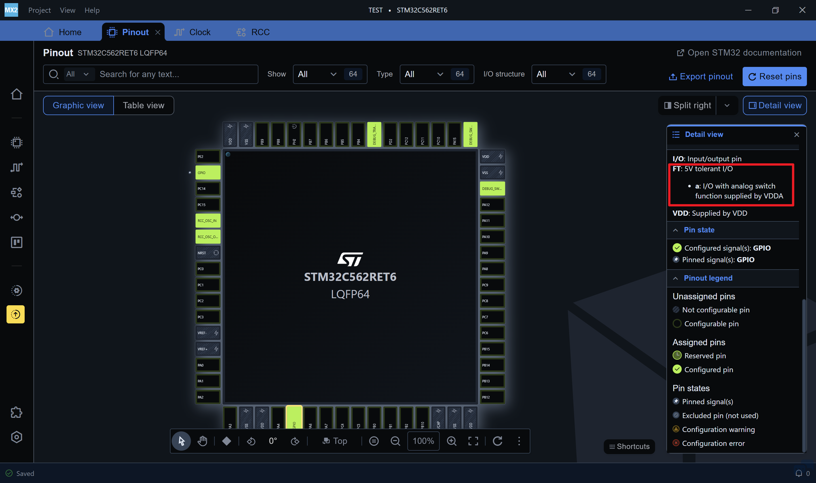Screen dimensions: 816x483
Task: Click the sidebar node-connector icon
Action: coord(16,217)
